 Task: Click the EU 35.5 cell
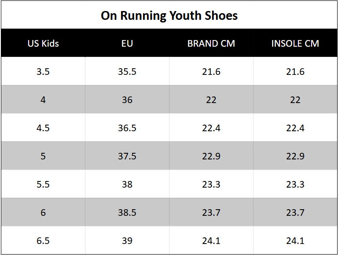127,72
